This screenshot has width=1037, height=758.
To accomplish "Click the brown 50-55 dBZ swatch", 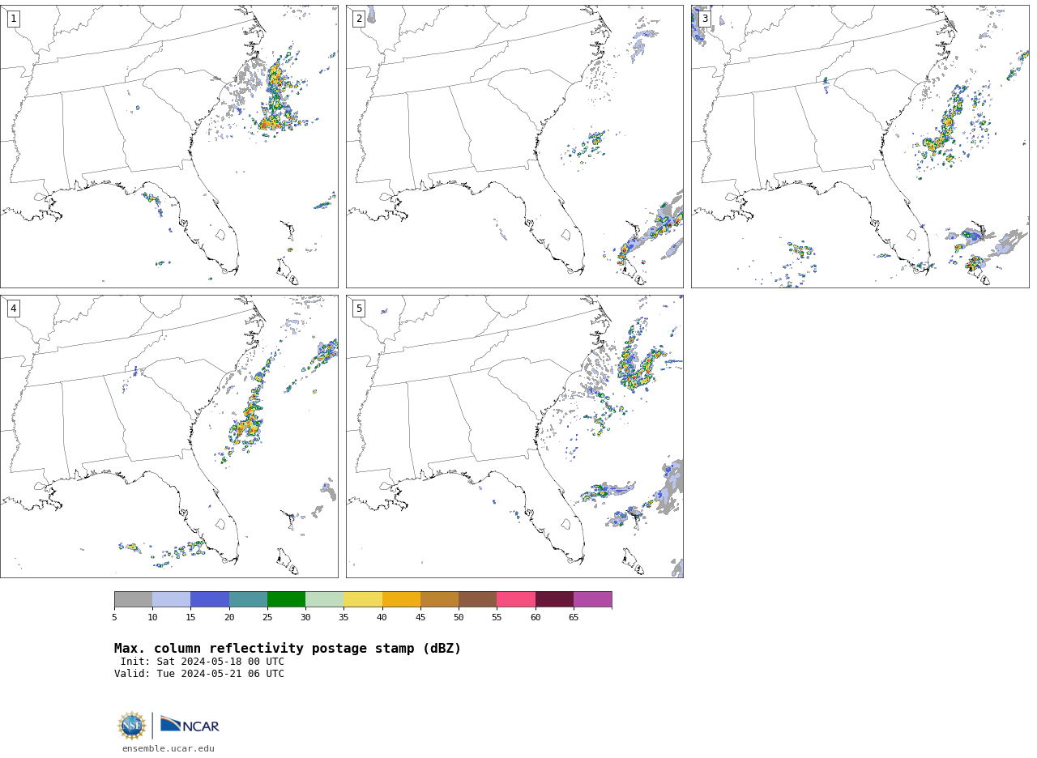I will click(x=478, y=599).
